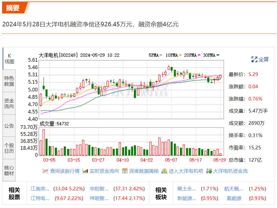Click the 总市值 value 127亿
The height and width of the screenshot is (208, 277).
tap(255, 160)
